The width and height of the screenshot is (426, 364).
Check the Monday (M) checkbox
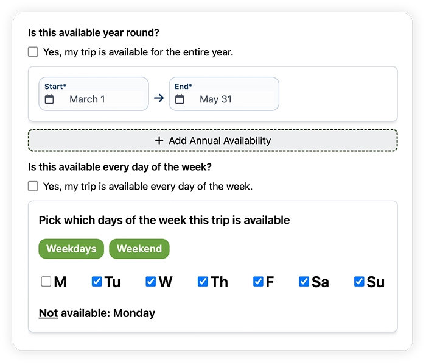46,282
